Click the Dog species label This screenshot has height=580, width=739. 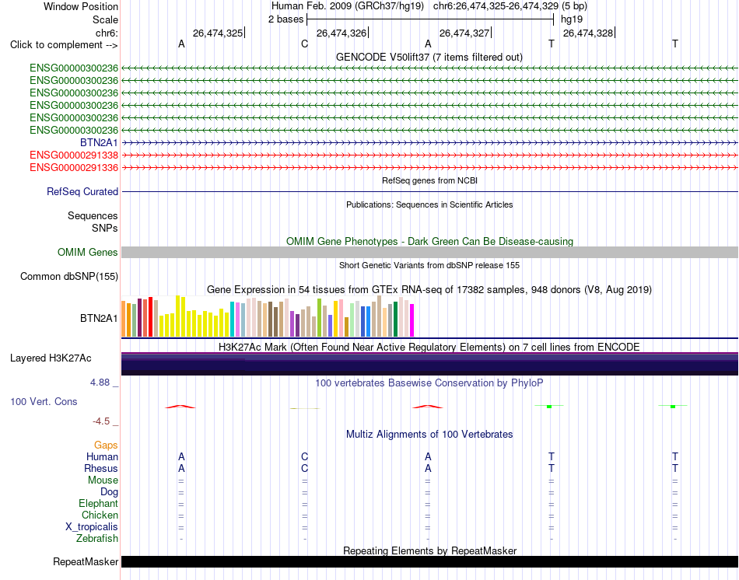click(x=109, y=492)
